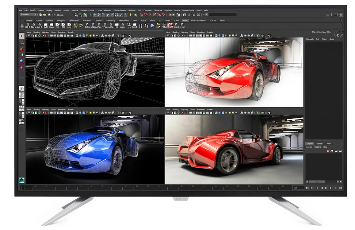Click the Play forwards button
Viewport: 355px width, 230px height.
coord(326,188)
